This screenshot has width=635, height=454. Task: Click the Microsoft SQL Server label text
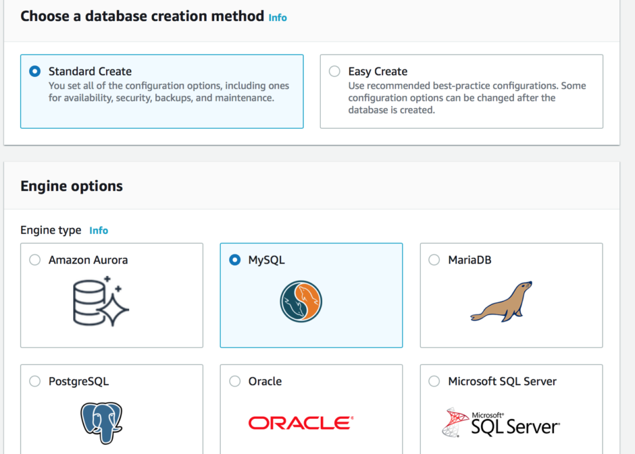(x=502, y=381)
